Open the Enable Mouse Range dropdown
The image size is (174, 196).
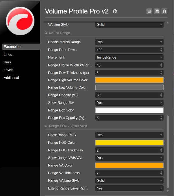pyautogui.click(x=129, y=42)
